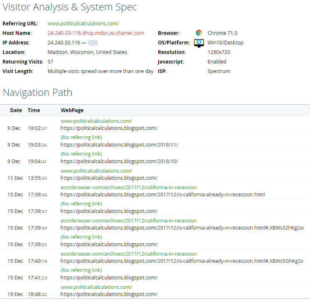Open the is-california-already-in-recession.html URL at 17:39:44
This screenshot has height=301, width=310.
coord(163,195)
